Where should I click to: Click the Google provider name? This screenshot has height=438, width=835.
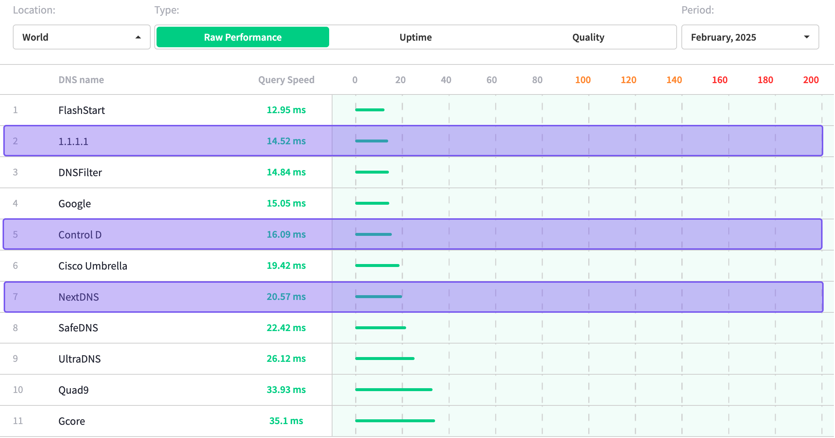[75, 203]
